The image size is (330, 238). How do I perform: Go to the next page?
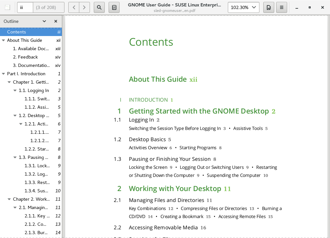tap(84, 7)
